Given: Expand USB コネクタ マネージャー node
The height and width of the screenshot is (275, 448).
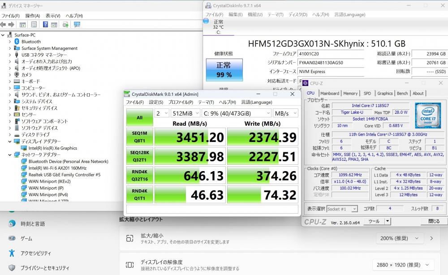Looking at the screenshot, I should [10, 55].
